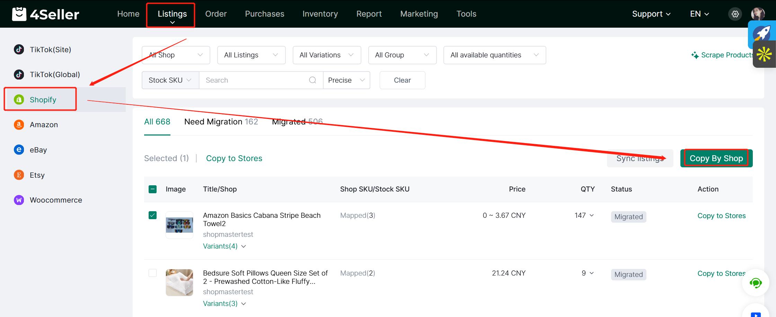Image resolution: width=776 pixels, height=317 pixels.
Task: Open the All Variations dropdown
Action: 327,55
